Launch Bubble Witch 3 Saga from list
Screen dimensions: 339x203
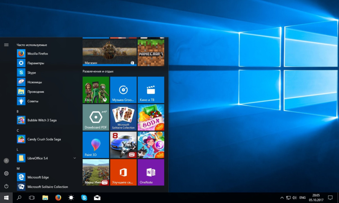point(46,120)
